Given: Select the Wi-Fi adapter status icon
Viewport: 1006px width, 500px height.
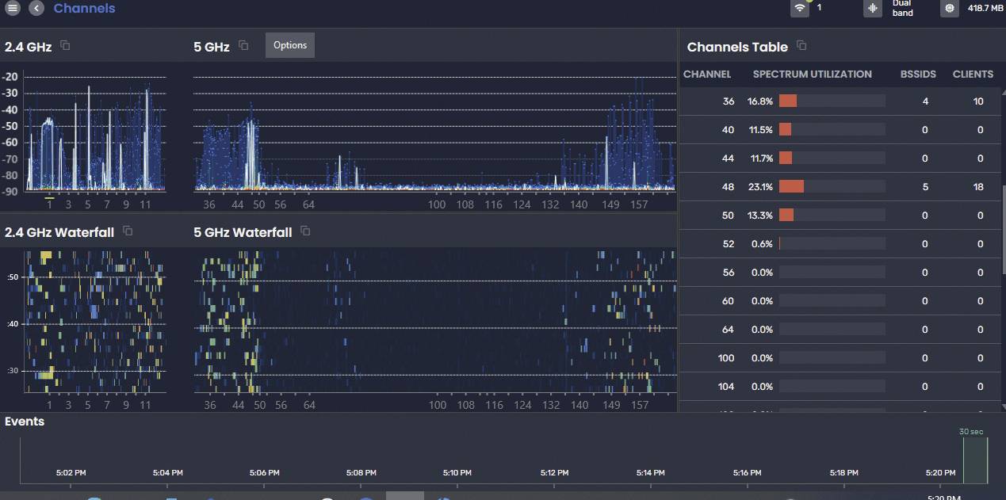Looking at the screenshot, I should tap(800, 8).
